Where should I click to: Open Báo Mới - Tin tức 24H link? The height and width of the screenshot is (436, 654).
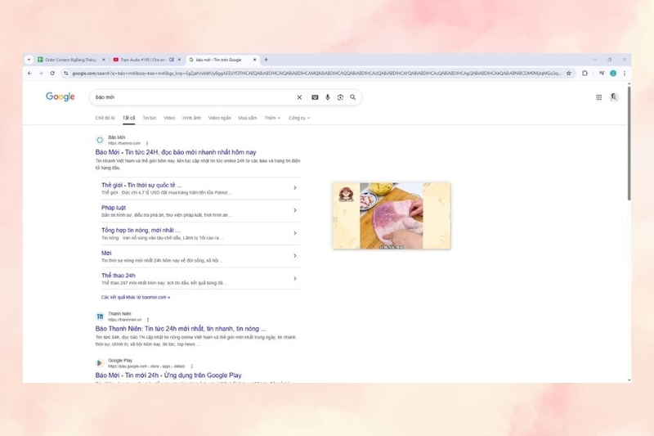(x=176, y=152)
